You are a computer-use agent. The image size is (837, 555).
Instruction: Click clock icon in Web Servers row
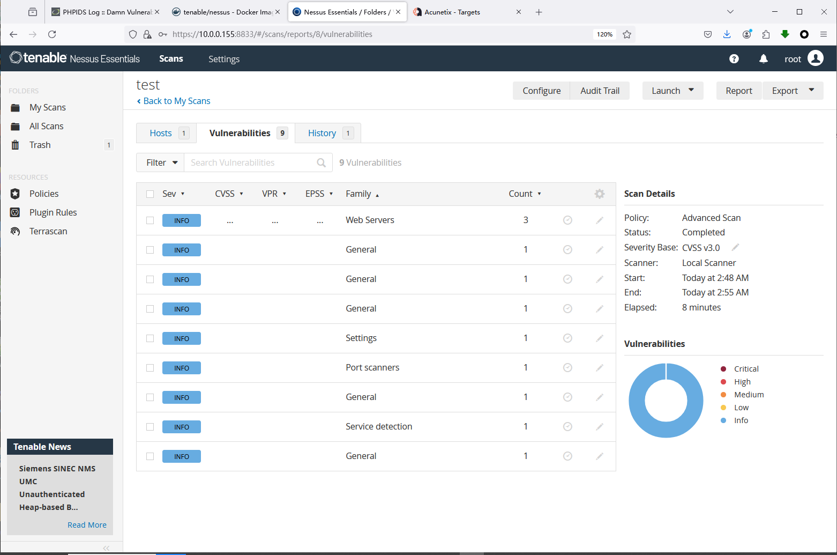pyautogui.click(x=567, y=220)
